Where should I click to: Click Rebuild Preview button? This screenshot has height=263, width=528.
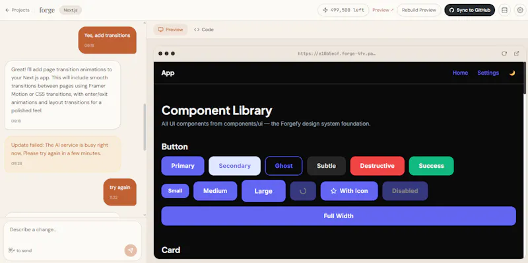pyautogui.click(x=419, y=10)
